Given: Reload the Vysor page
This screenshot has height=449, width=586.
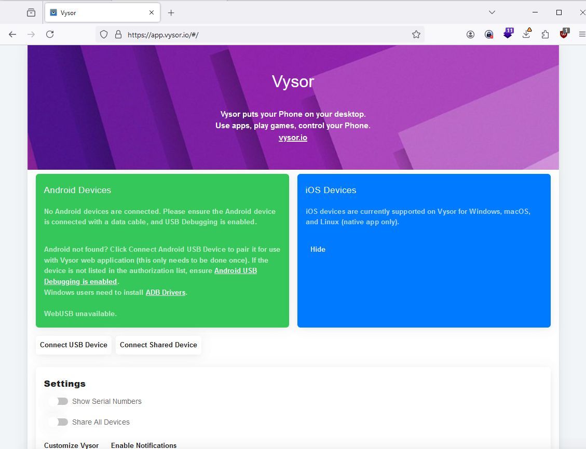Looking at the screenshot, I should (50, 34).
